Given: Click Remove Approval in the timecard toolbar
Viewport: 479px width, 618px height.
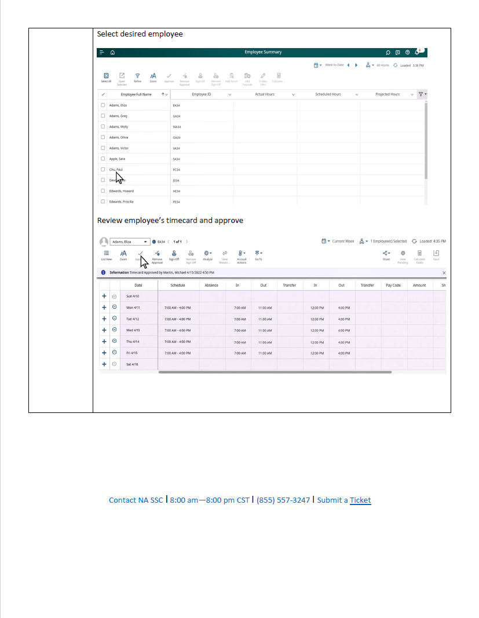Looking at the screenshot, I should coord(157,253).
